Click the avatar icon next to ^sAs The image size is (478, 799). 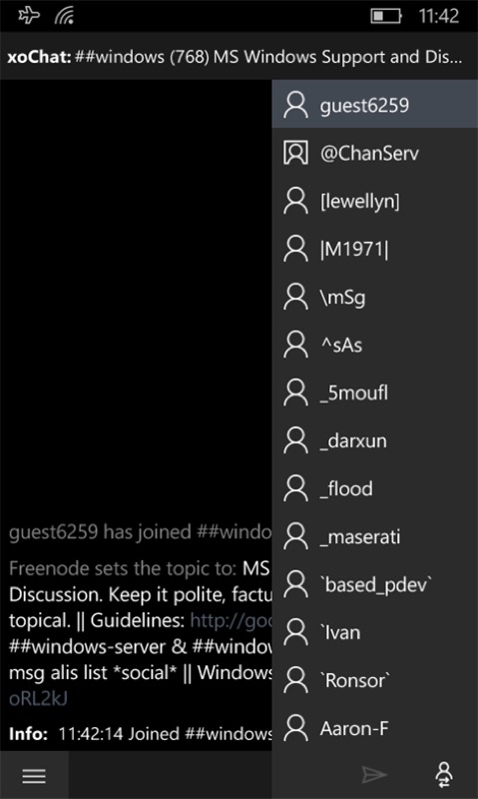[x=295, y=345]
